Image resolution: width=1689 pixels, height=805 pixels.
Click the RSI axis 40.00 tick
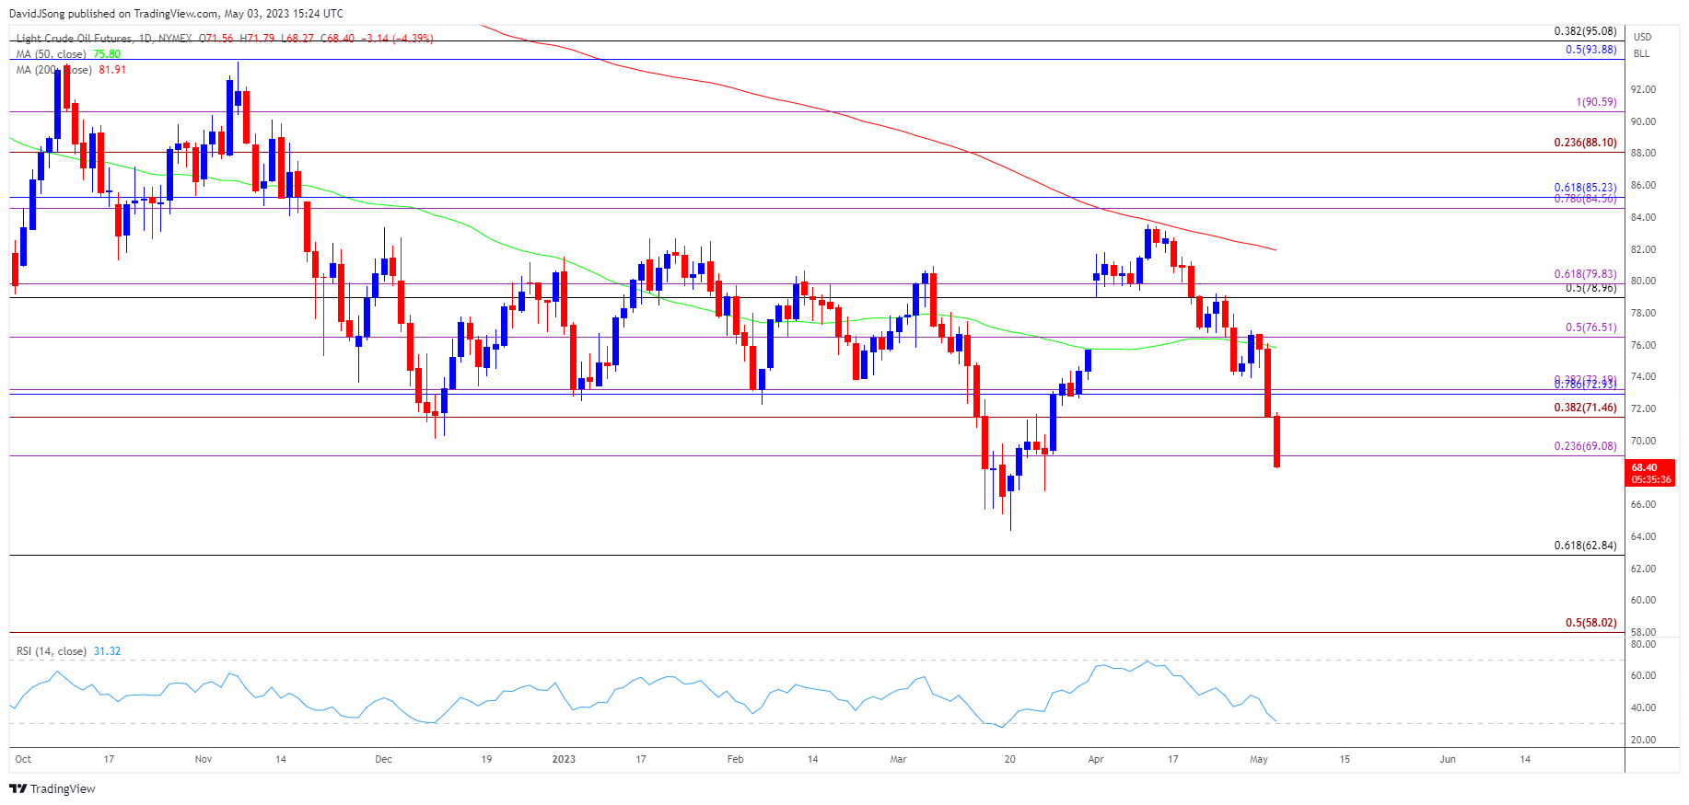[x=1643, y=707]
